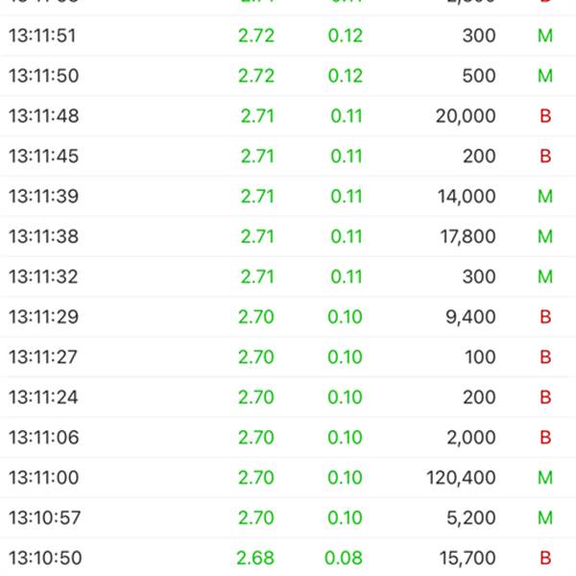
Task: Select the 13:11:48 timestamp
Action: point(43,116)
